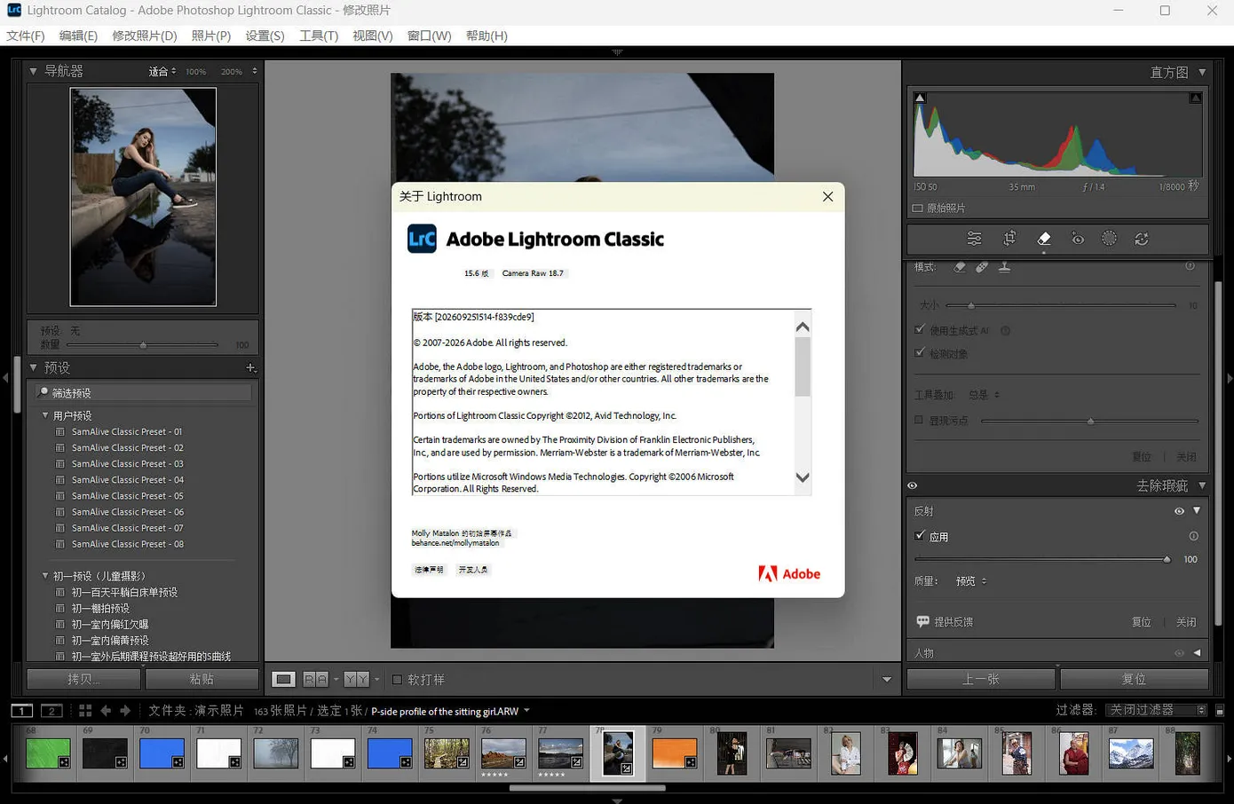
Task: Open the 关闭过滤器 filter dropdown
Action: pyautogui.click(x=1157, y=710)
